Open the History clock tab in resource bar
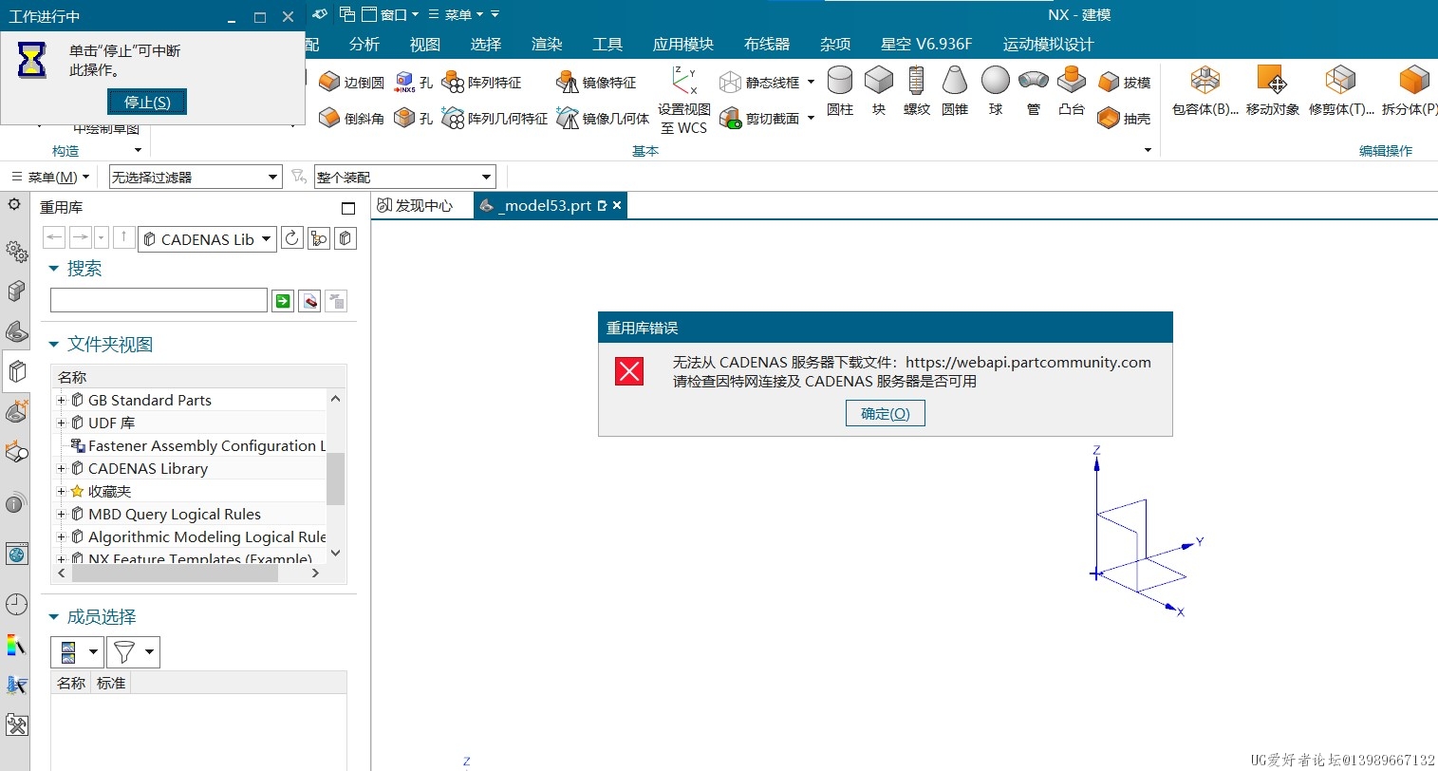Screen dimensions: 1438x771 [16, 604]
